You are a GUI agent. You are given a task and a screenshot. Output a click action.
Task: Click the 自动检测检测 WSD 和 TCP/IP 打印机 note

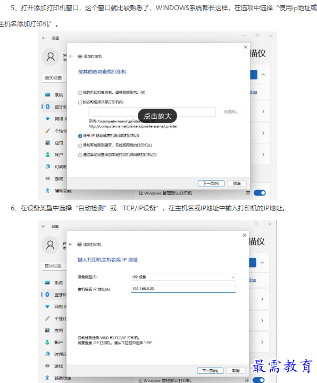tap(109, 338)
